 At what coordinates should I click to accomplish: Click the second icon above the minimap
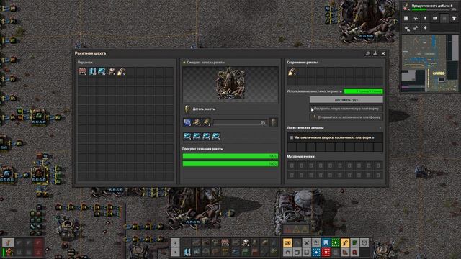pos(416,18)
